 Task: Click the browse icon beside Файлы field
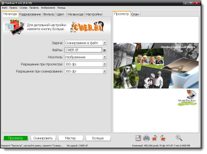pyautogui.click(x=104, y=50)
